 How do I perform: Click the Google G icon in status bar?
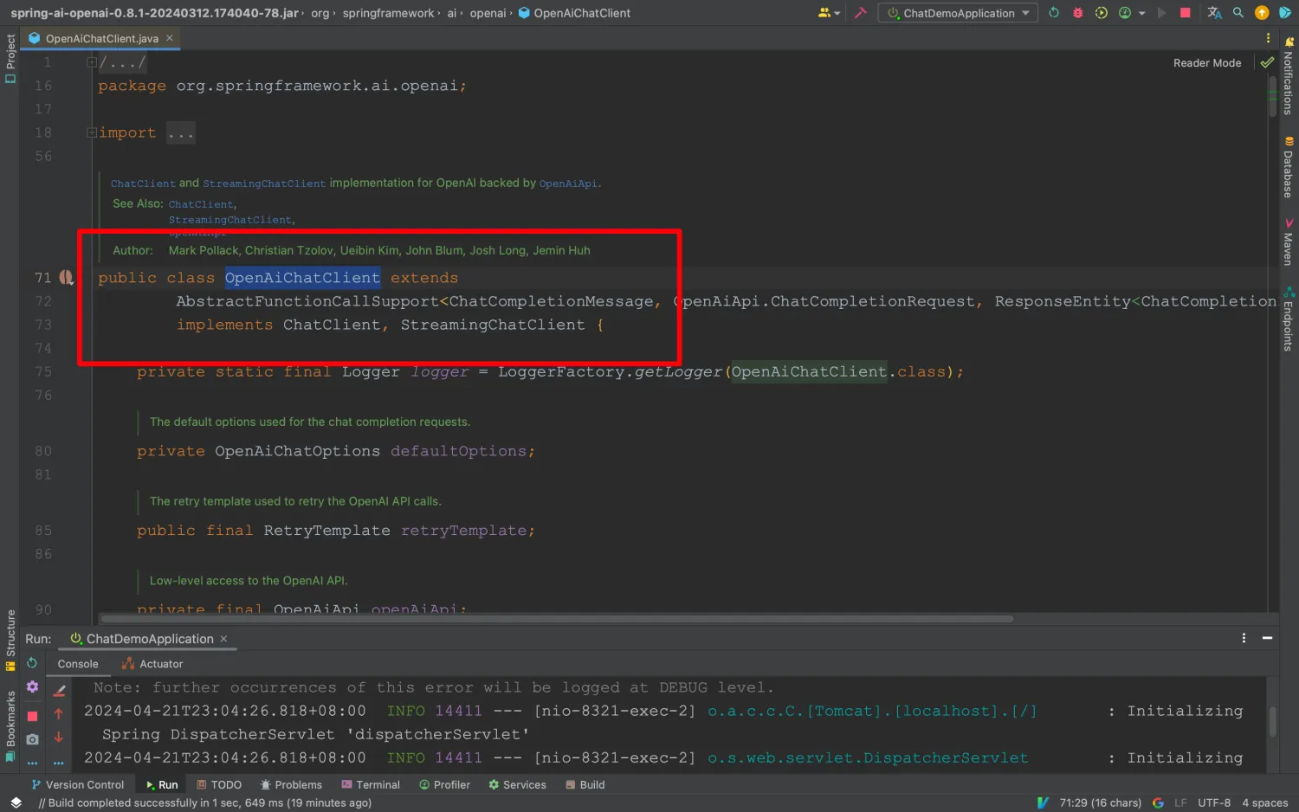[x=1158, y=802]
